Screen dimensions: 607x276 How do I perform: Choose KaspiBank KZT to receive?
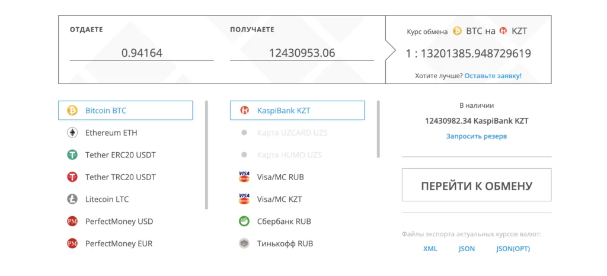tap(298, 111)
